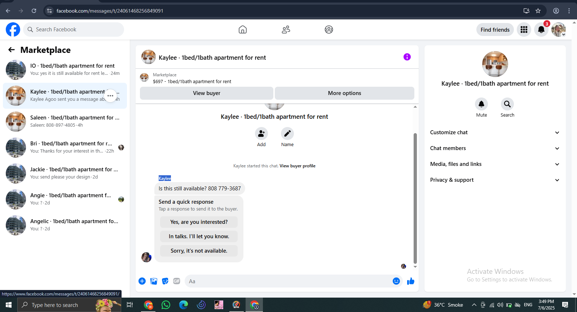Image resolution: width=577 pixels, height=312 pixels.
Task: Open Microsoft Edge from the taskbar
Action: pyautogui.click(x=184, y=305)
